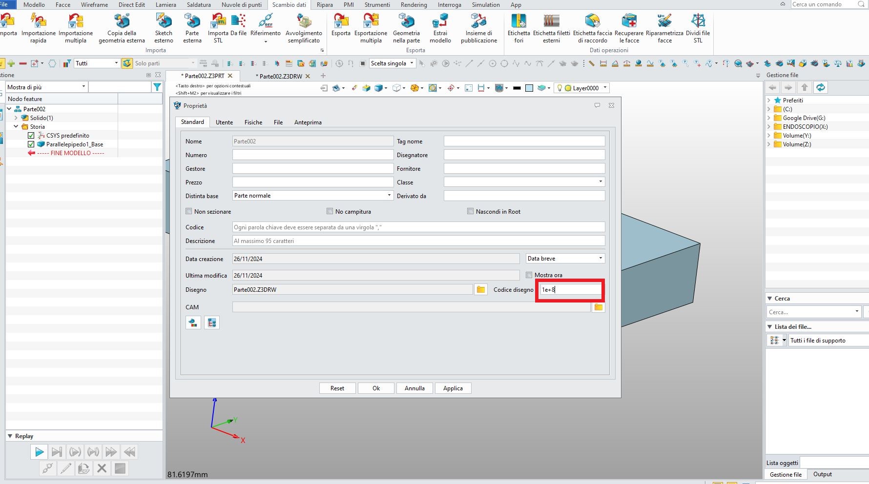Click the Applica button
Viewport: 869px width, 484px height.
[x=453, y=388]
